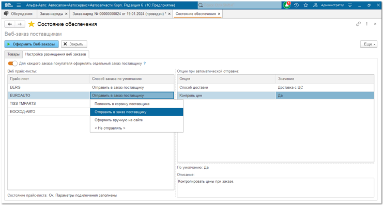Toggle favorite star next to Состояние обеспечения
The width and height of the screenshot is (384, 206).
[32, 24]
